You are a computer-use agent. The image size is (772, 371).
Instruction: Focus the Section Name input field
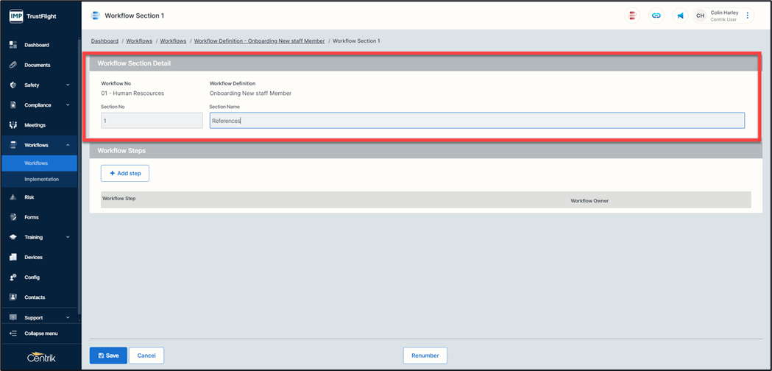[477, 121]
